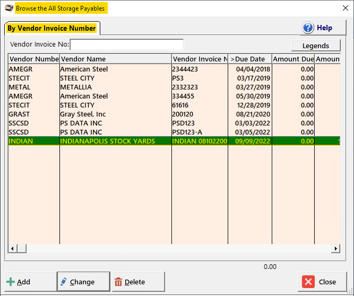Screen dimensions: 354x296
Task: Click vendor number METAL
Action: 20,87
